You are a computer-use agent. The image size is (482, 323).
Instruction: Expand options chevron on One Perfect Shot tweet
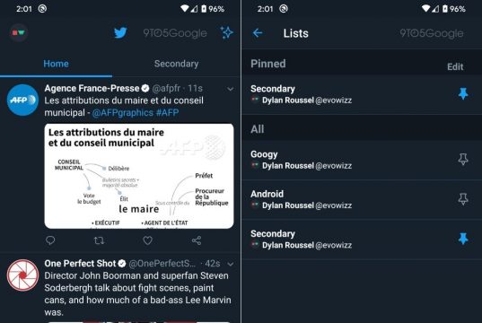231,264
